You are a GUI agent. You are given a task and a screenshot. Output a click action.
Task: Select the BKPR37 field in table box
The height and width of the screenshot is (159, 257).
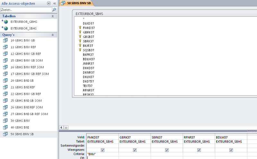(88, 54)
